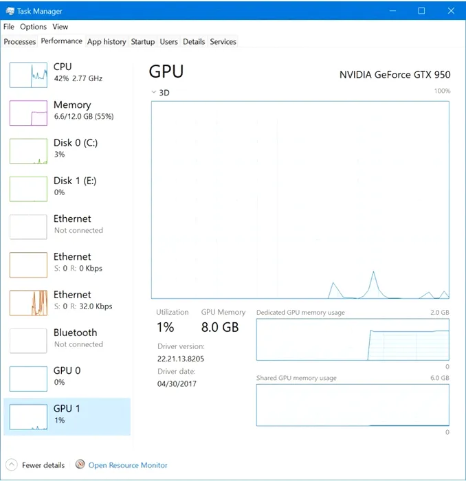The image size is (466, 481).
Task: Go to the App history tab
Action: point(107,42)
